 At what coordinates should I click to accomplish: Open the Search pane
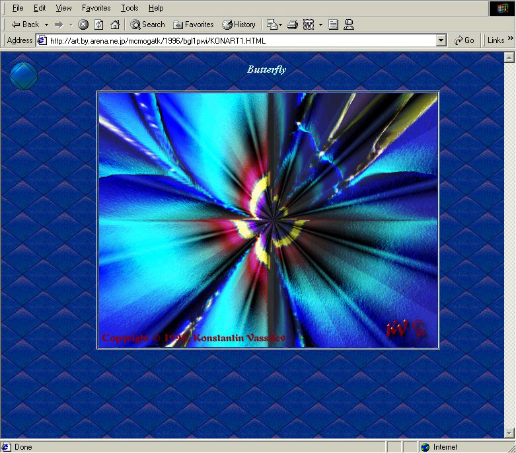tap(147, 24)
